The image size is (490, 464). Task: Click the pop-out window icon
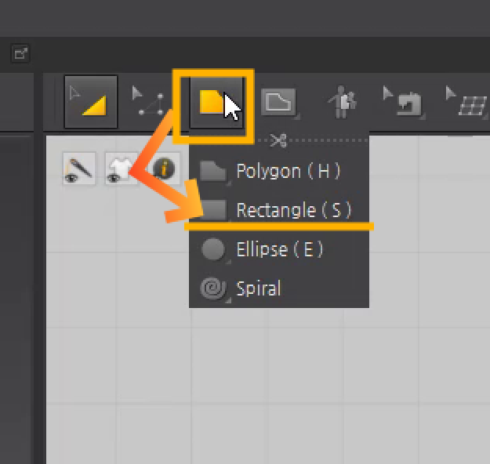pyautogui.click(x=20, y=53)
